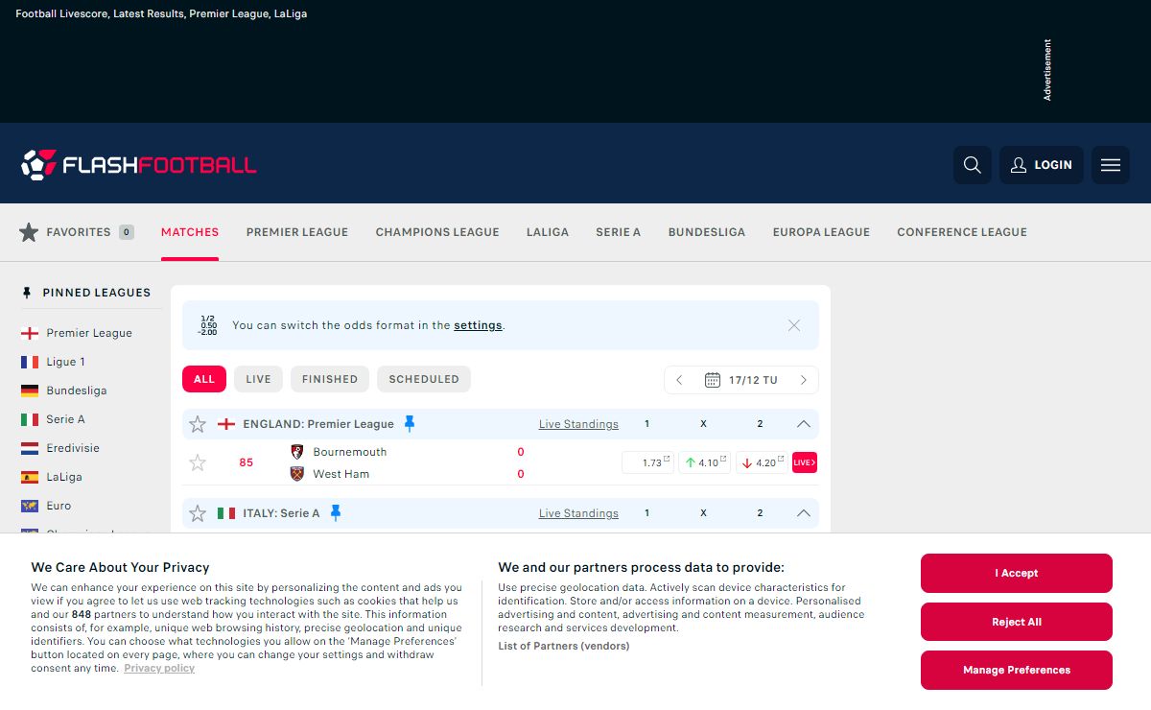Click the FlashFootball logo
The image size is (1151, 710).
tap(139, 165)
